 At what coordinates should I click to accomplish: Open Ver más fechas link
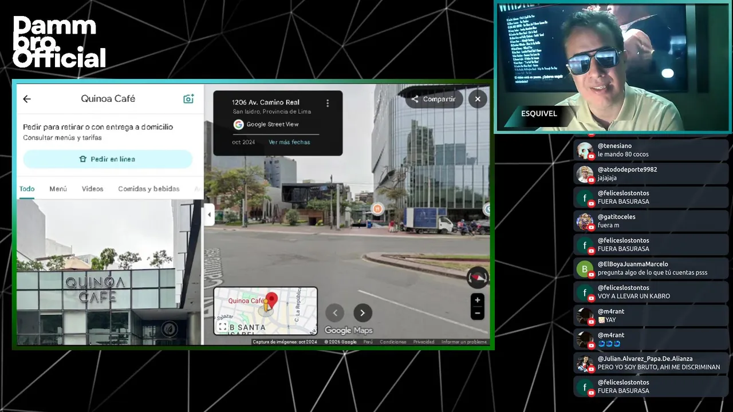[x=289, y=142]
